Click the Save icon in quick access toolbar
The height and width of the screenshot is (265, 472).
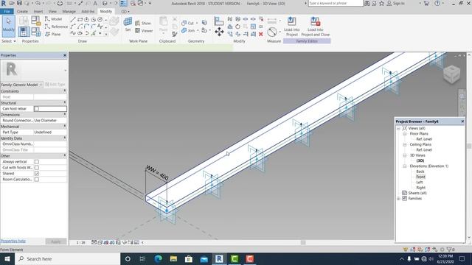19,3
